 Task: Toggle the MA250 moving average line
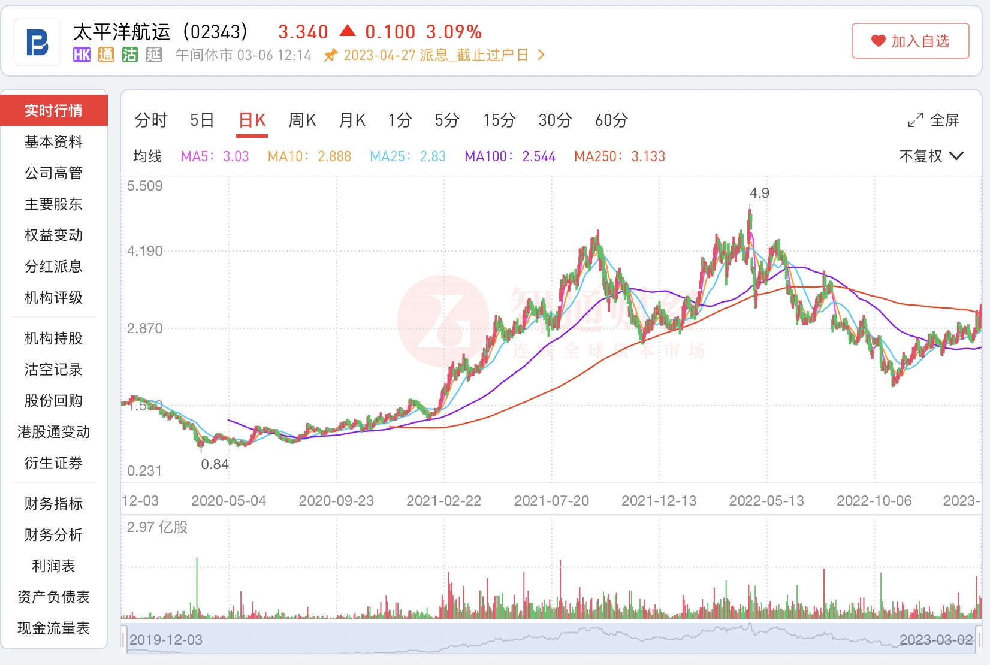[x=619, y=156]
